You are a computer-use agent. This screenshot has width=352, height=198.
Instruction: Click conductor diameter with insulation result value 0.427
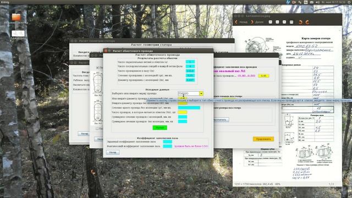pyautogui.click(x=190, y=80)
